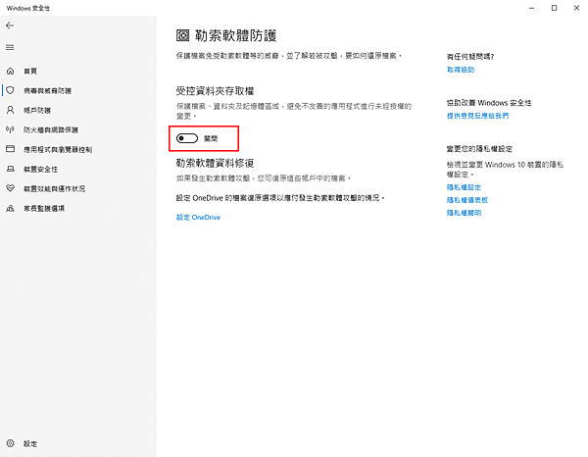Maximize the Windows Security window
This screenshot has height=457, width=588.
click(554, 8)
